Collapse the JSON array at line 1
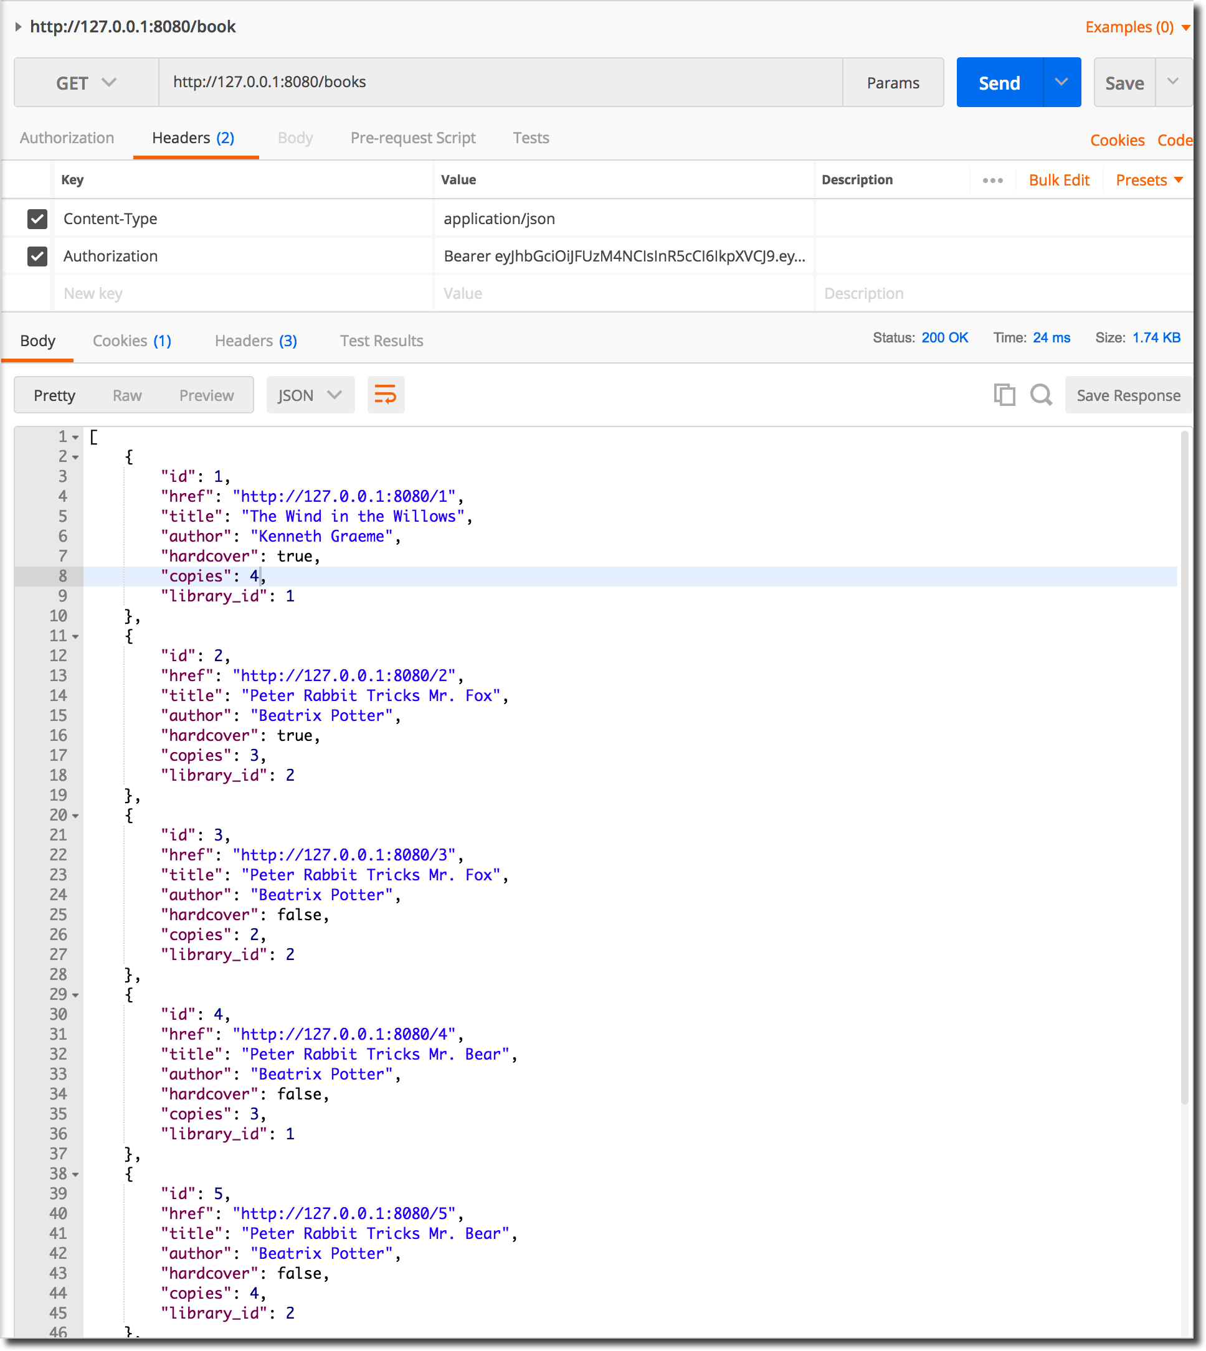1206x1351 pixels. pos(75,437)
